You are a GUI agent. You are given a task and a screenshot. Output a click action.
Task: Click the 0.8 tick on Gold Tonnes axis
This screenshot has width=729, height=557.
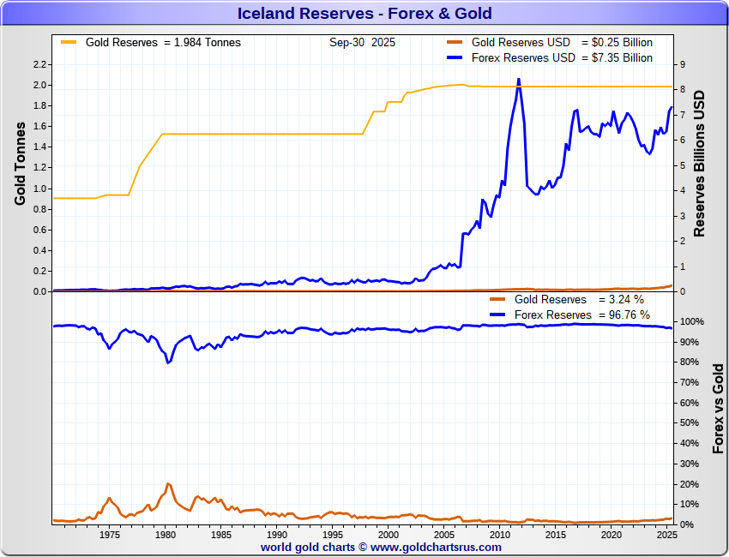(x=39, y=209)
